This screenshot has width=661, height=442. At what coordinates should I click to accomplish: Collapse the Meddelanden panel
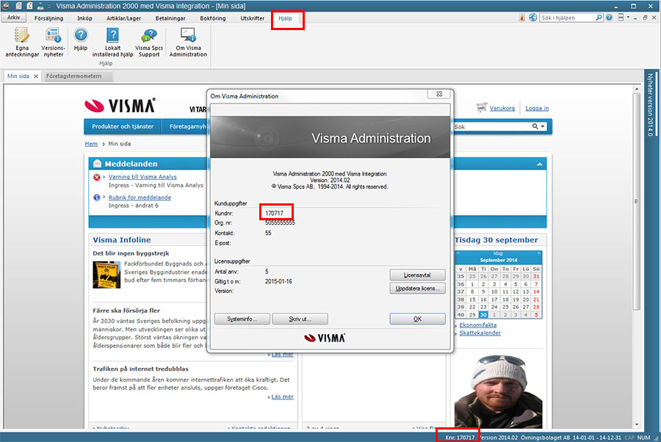point(540,164)
